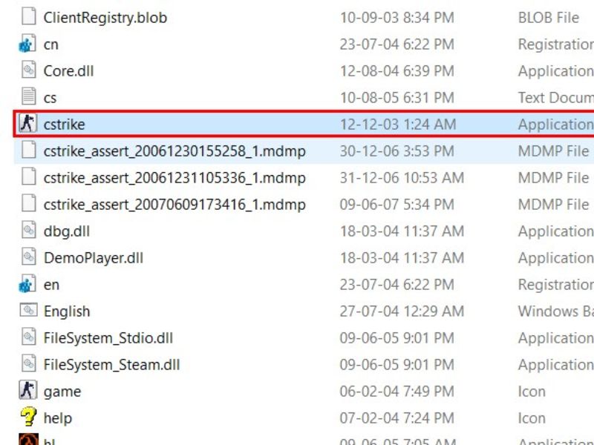The height and width of the screenshot is (445, 594).
Task: Select the English batch file name
Action: [x=67, y=311]
